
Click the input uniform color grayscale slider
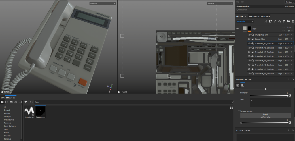[265, 123]
